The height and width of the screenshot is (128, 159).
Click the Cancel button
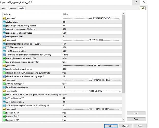(x=125, y=126)
